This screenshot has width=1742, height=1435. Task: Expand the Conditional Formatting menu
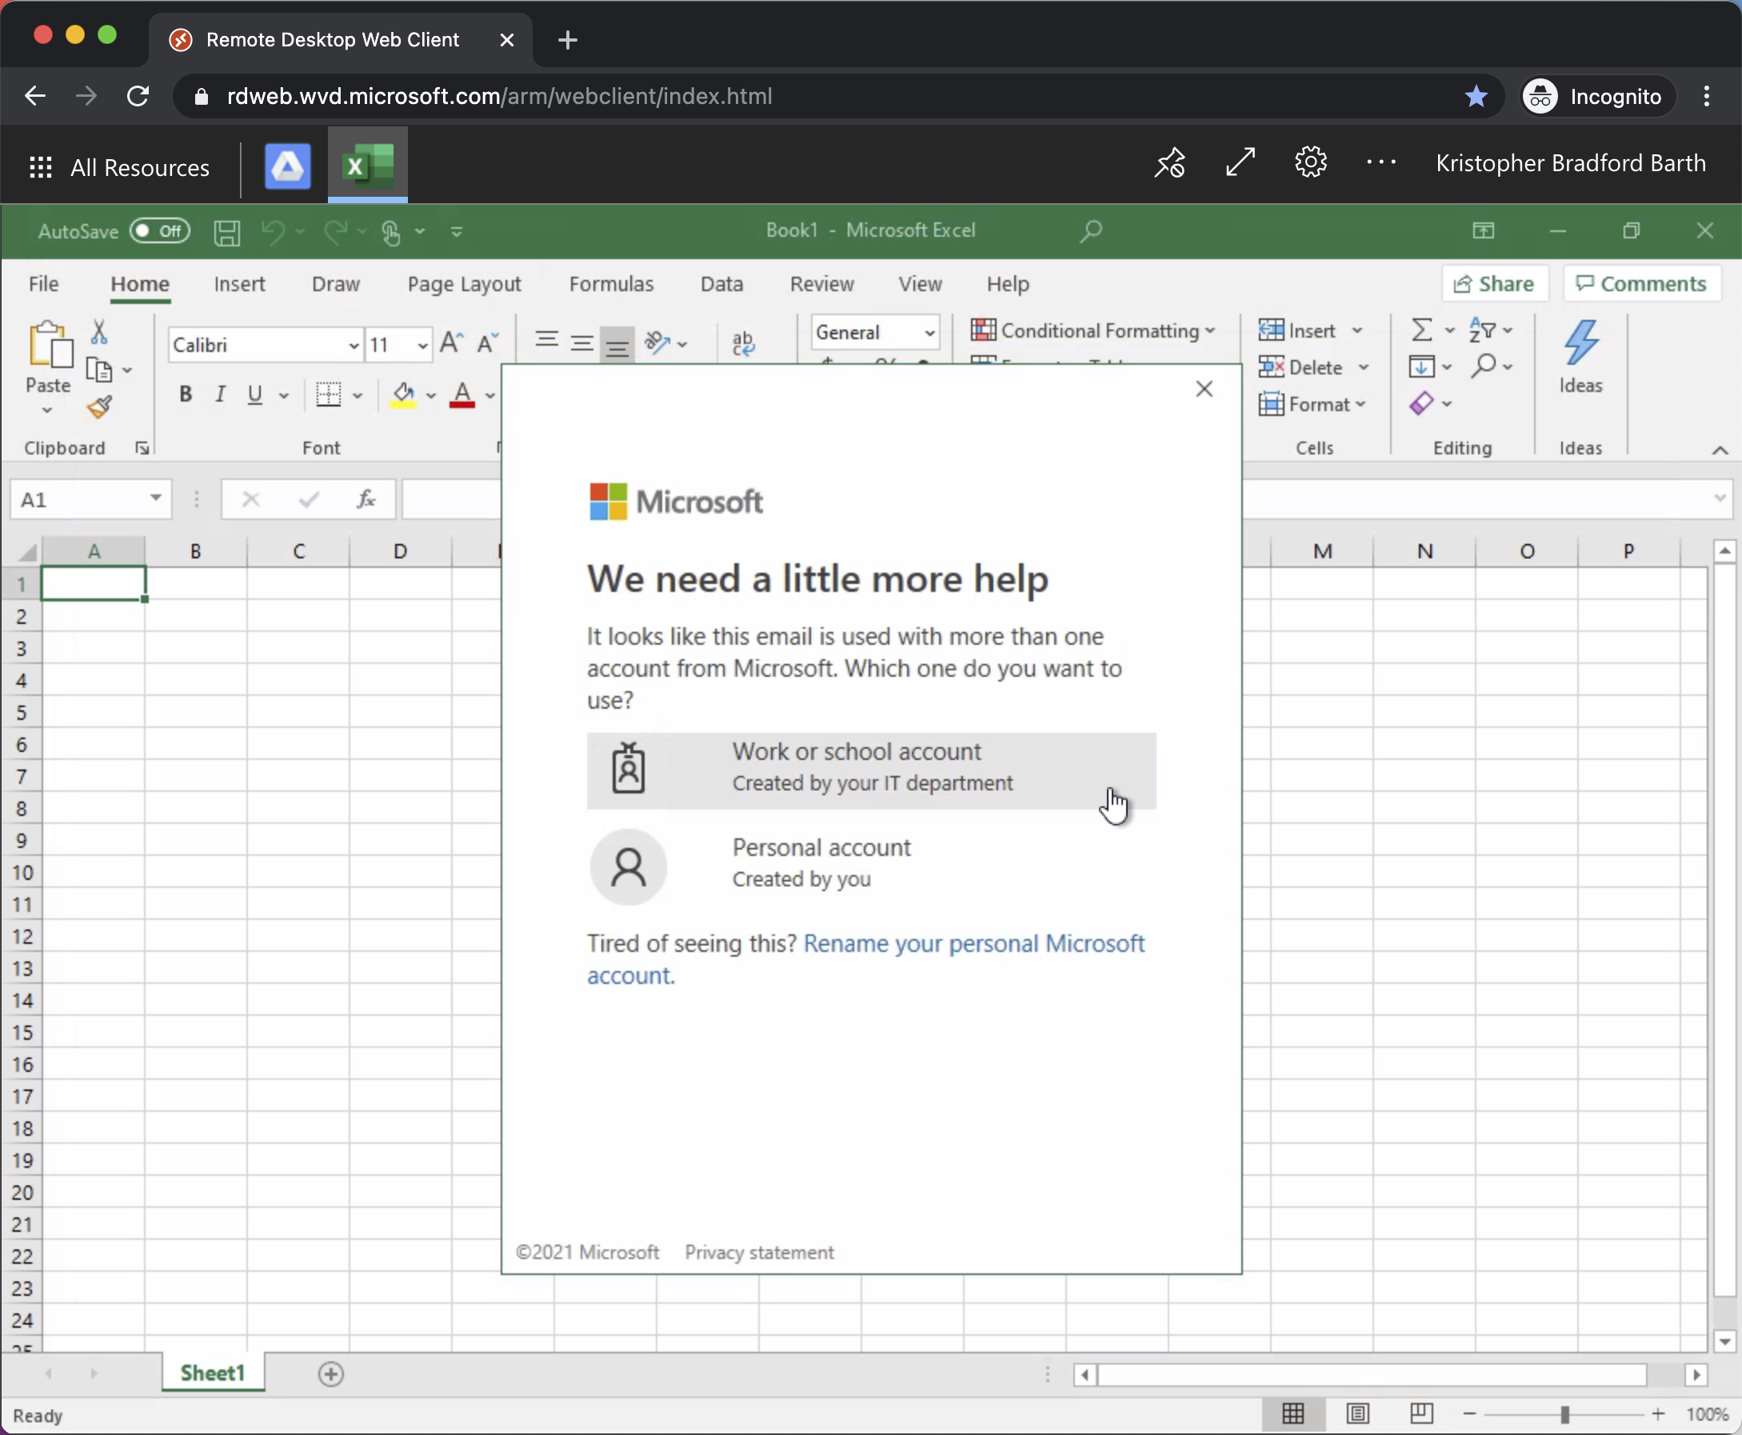click(x=1093, y=330)
